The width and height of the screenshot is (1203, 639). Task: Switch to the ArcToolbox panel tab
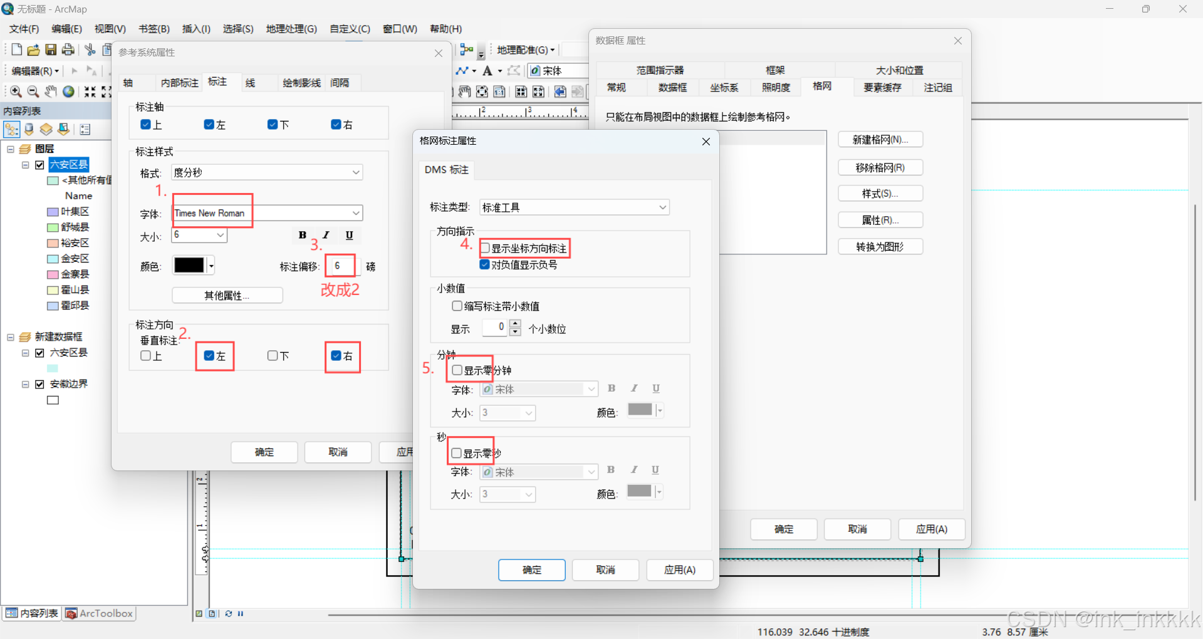pos(100,613)
